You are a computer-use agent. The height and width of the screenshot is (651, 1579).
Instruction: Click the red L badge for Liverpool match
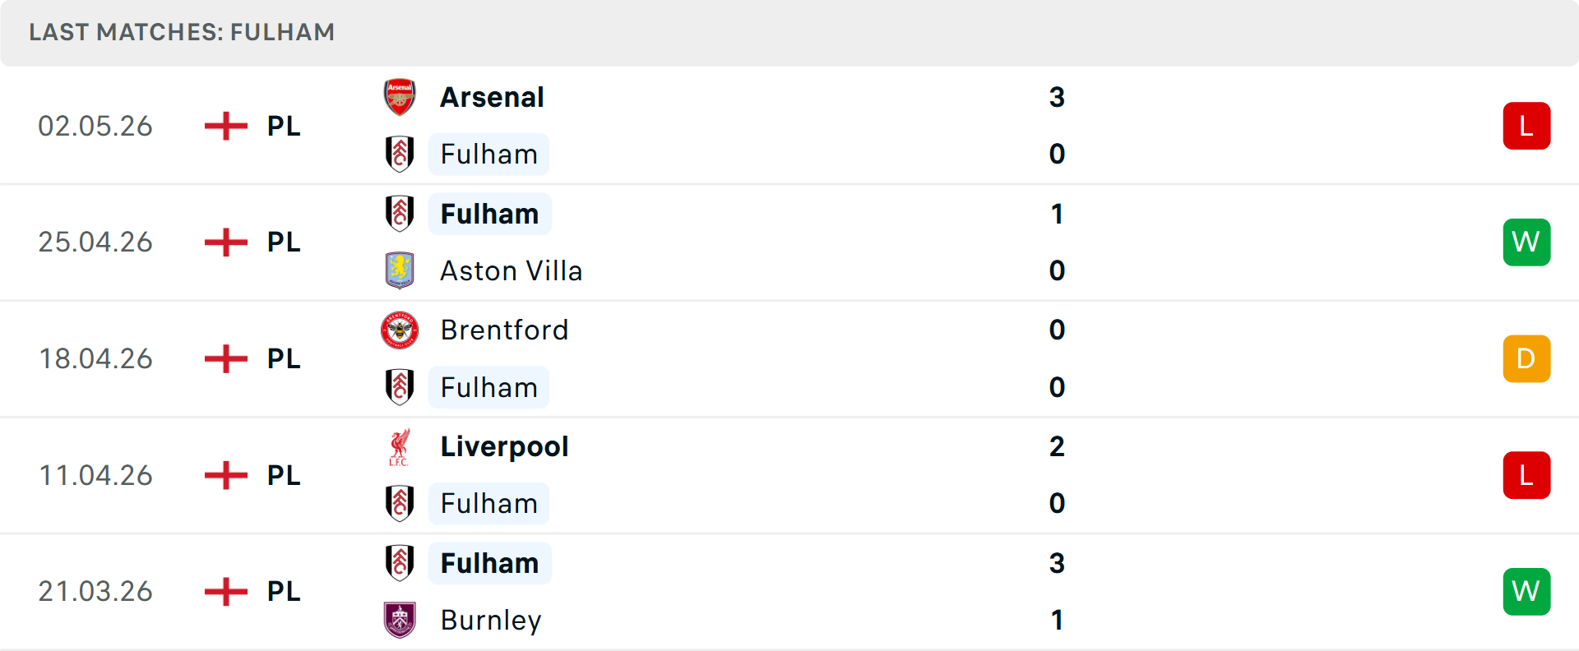click(x=1526, y=475)
